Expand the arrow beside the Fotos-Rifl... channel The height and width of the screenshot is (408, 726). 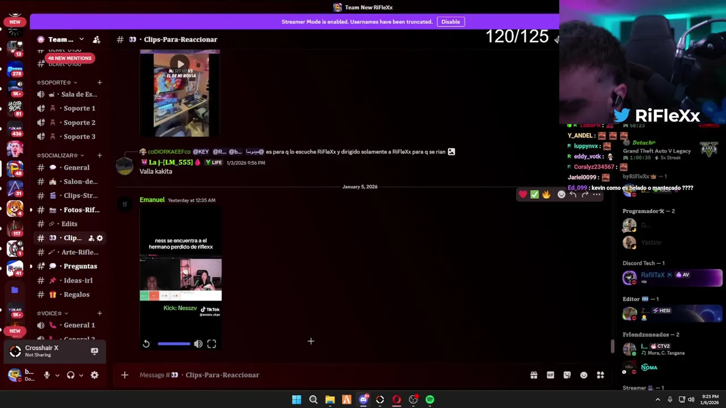31,210
